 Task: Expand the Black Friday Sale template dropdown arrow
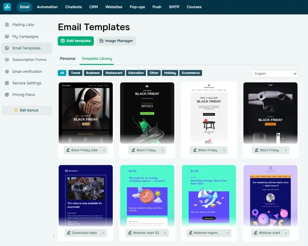pyautogui.click(x=104, y=150)
